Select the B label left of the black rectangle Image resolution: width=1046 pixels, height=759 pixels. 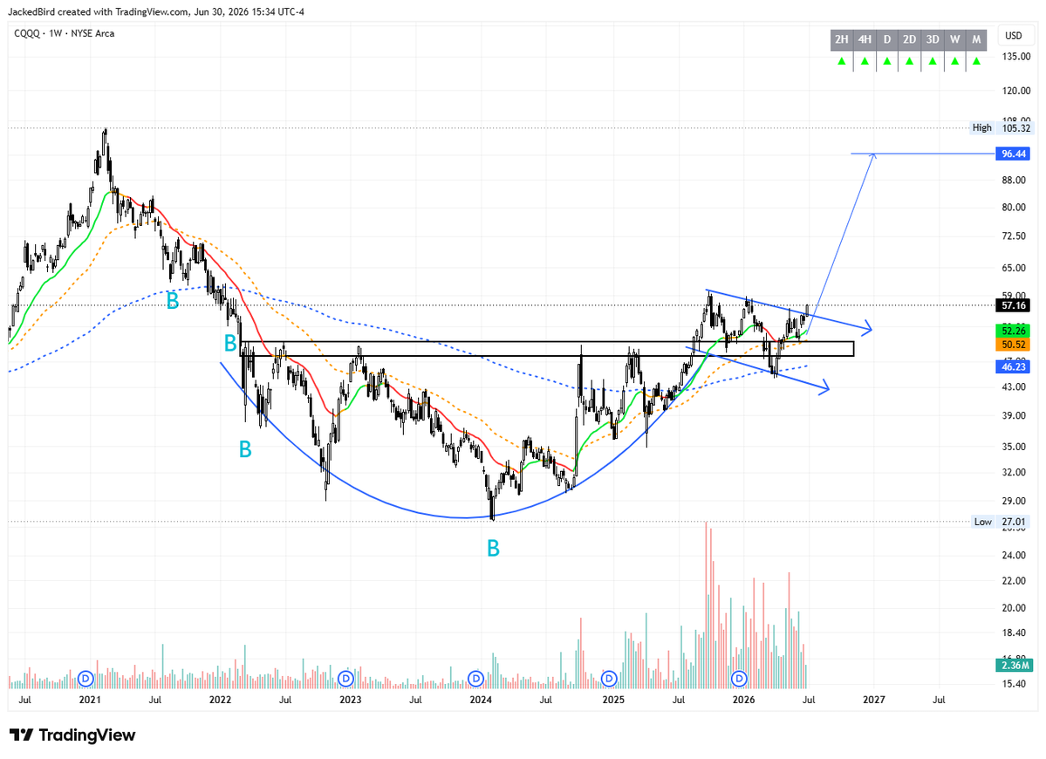coord(230,343)
